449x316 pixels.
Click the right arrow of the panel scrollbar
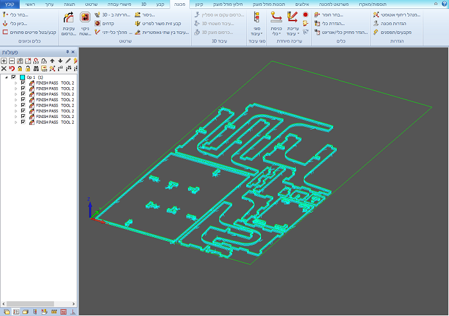(74, 304)
